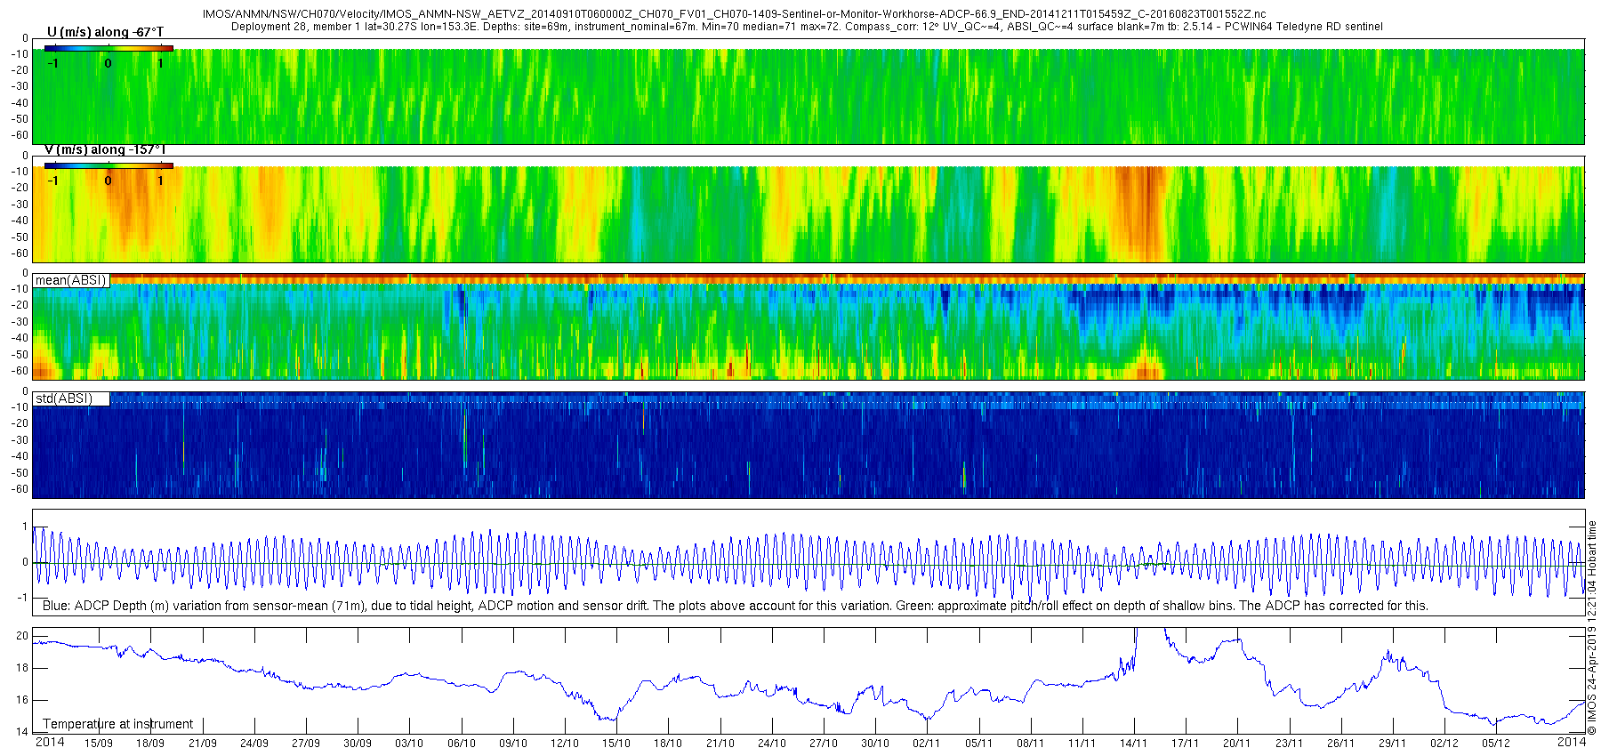Click the 12/10 date tick label
Image resolution: width=1601 pixels, height=756 pixels.
(564, 744)
